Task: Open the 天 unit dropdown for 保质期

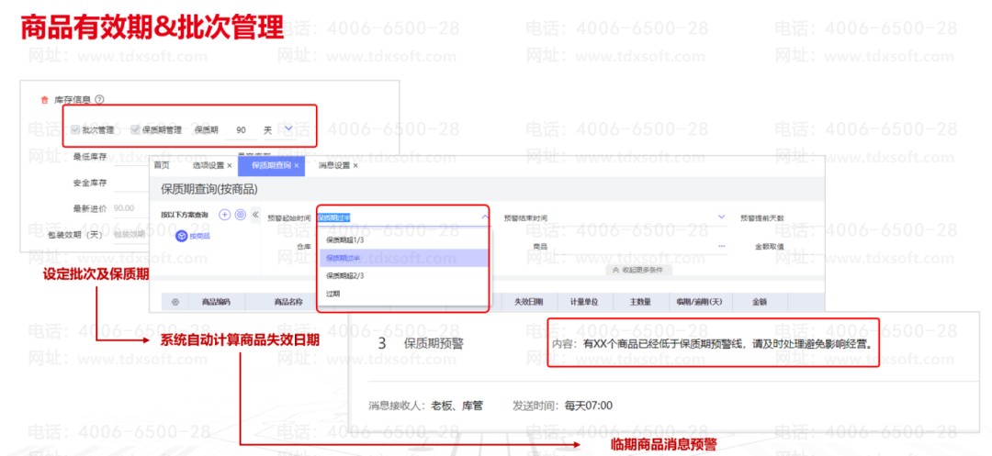Action: (288, 128)
